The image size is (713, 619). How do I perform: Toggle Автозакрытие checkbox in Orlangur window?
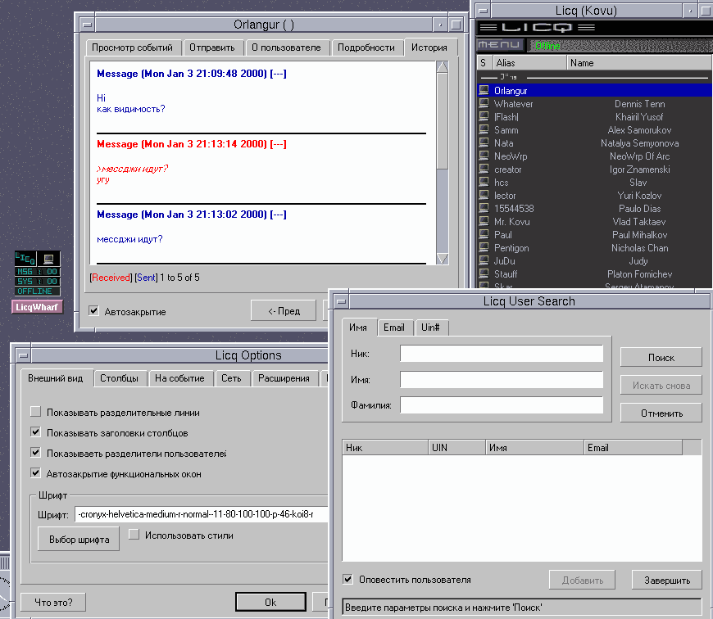click(94, 311)
